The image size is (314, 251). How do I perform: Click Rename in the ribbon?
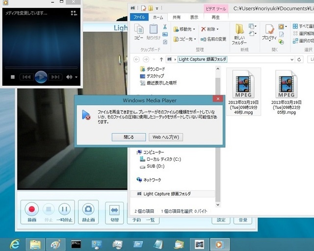(x=213, y=39)
